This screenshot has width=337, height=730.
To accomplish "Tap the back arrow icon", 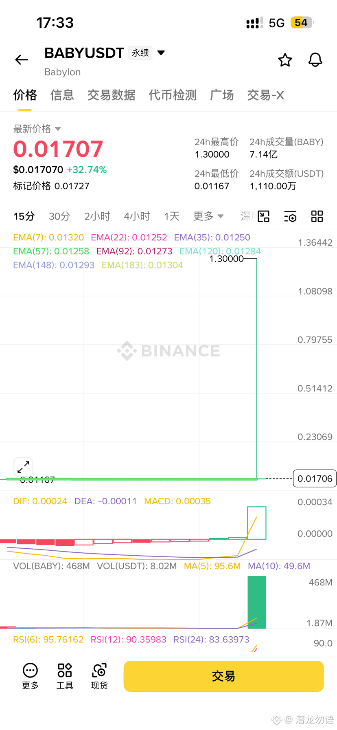I will coord(22,60).
